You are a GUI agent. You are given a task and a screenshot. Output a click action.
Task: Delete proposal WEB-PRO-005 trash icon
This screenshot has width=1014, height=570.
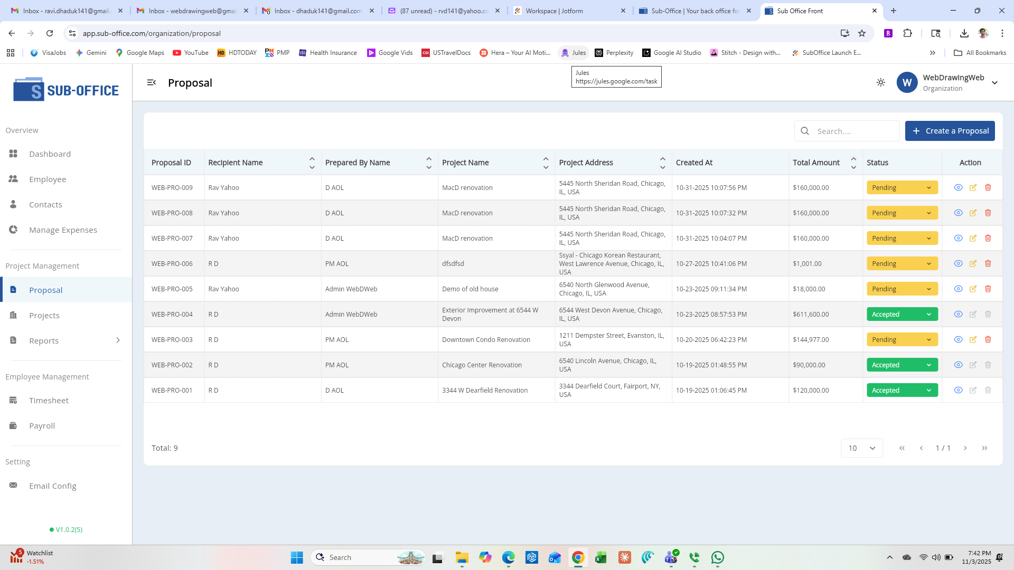tap(988, 289)
